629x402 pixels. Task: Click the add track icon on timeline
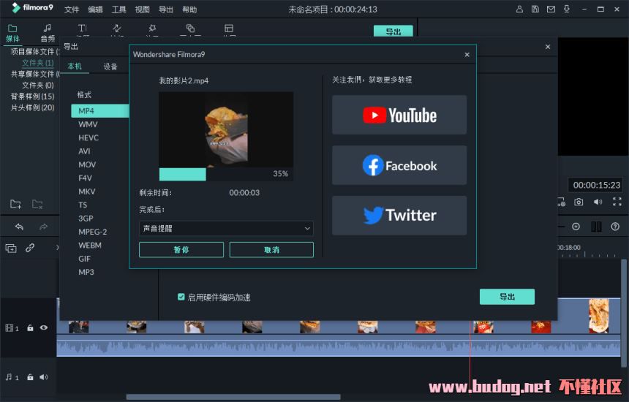(x=11, y=248)
